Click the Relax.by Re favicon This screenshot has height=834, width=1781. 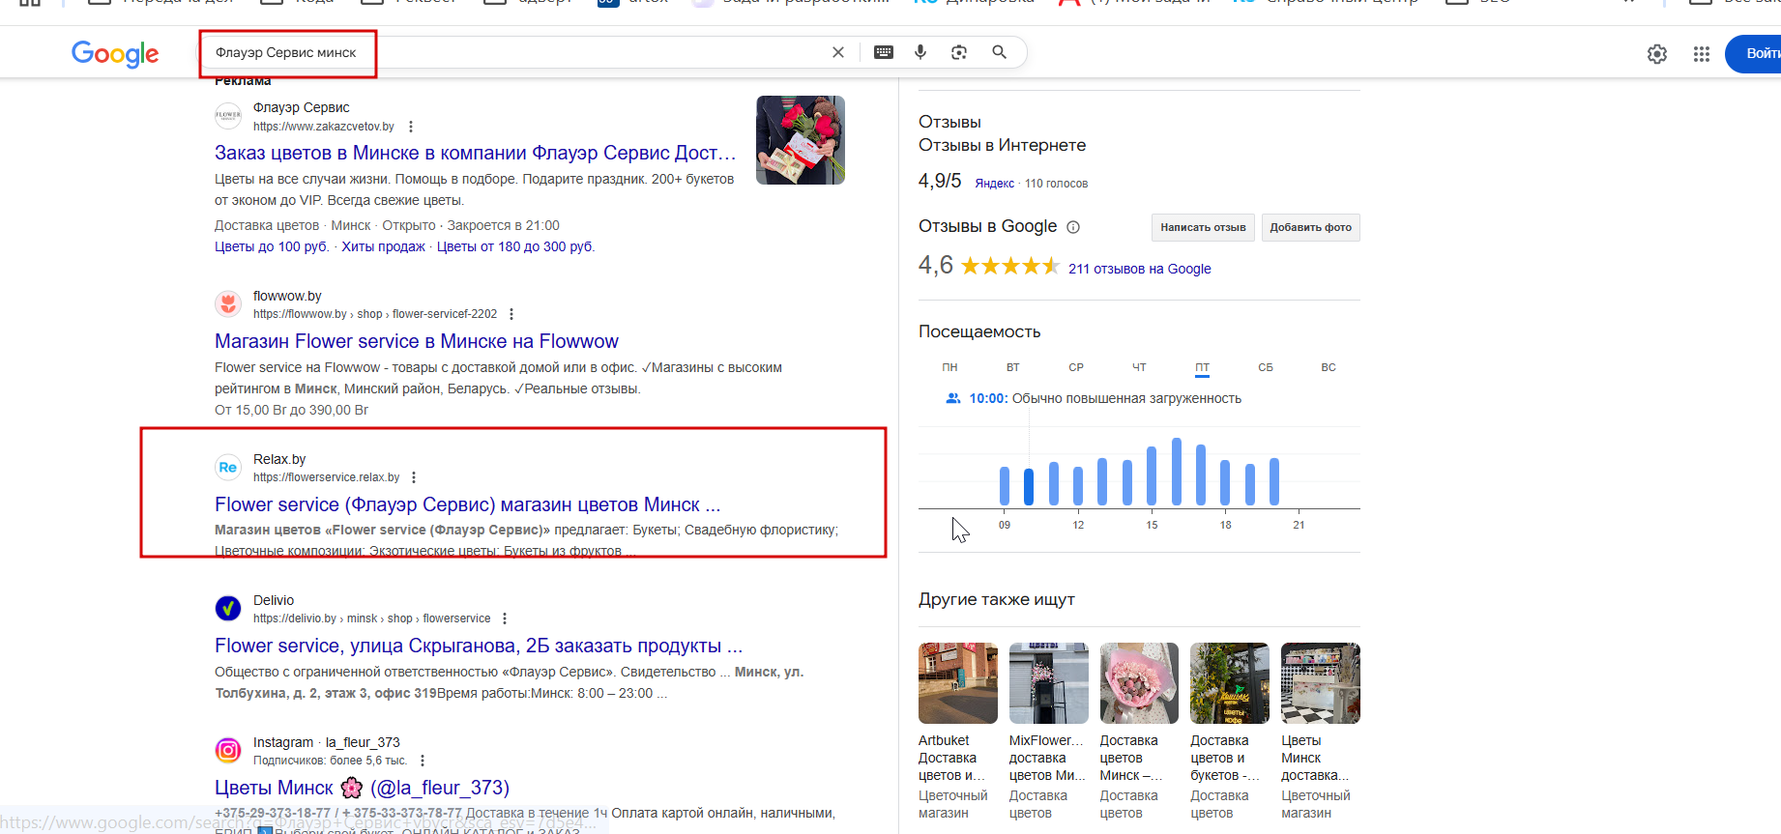(x=228, y=467)
